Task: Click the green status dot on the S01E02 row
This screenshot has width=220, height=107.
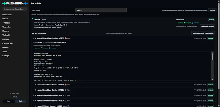Action: tap(35, 38)
